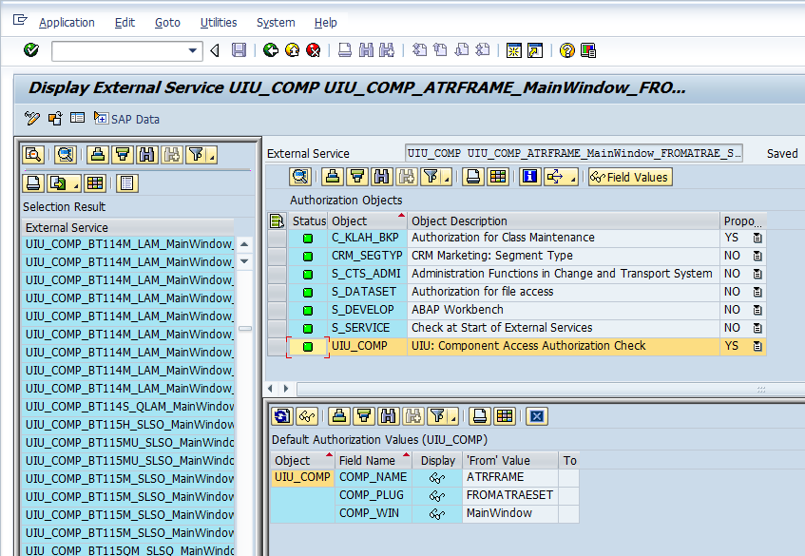Open the command field dropdown arrow
Image resolution: width=805 pixels, height=556 pixels.
(193, 50)
